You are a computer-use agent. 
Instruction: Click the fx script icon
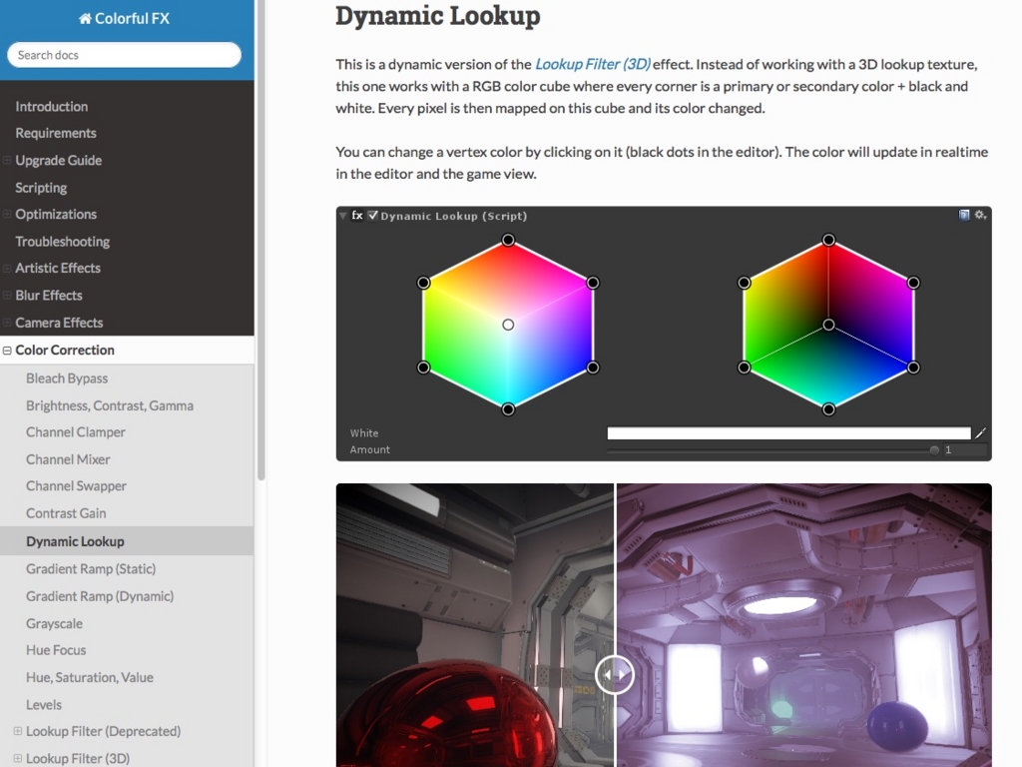click(357, 216)
